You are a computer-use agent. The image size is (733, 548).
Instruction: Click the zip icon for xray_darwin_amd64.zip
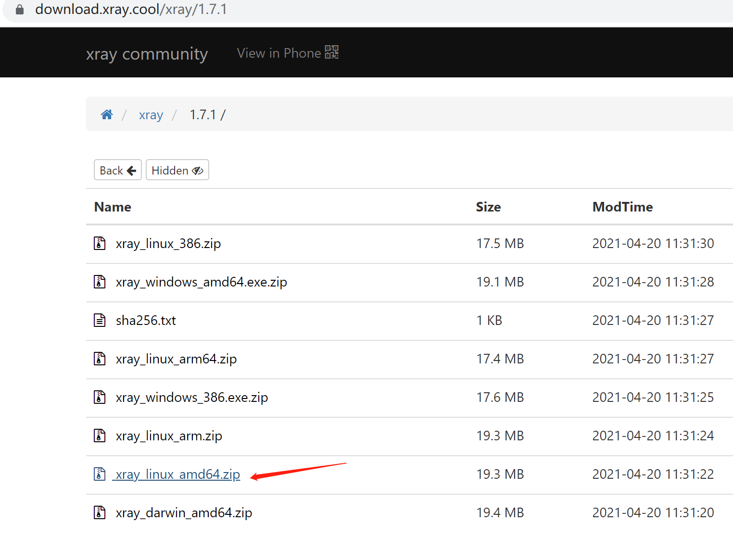[100, 512]
